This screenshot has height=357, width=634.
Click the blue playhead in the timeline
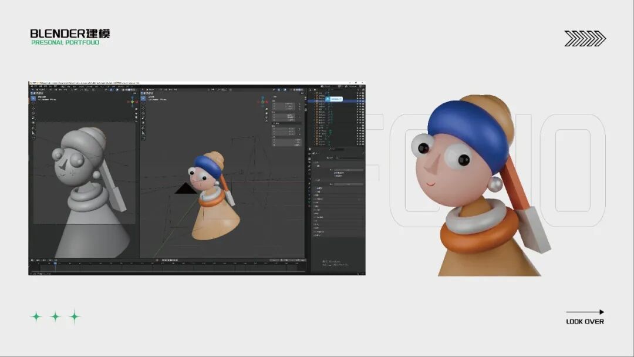tap(55, 264)
